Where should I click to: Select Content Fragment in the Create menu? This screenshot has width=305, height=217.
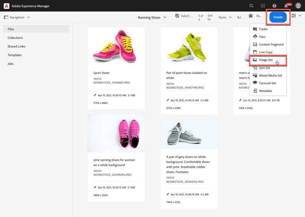[x=271, y=45]
